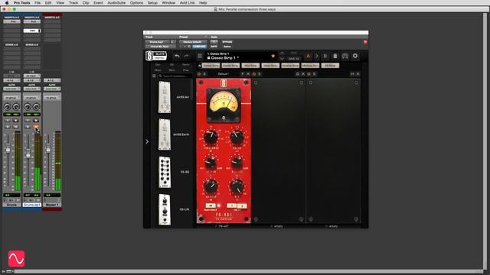The image size is (490, 275).
Task: Toggle the FG-401 Transformer switch
Action: [x=211, y=205]
